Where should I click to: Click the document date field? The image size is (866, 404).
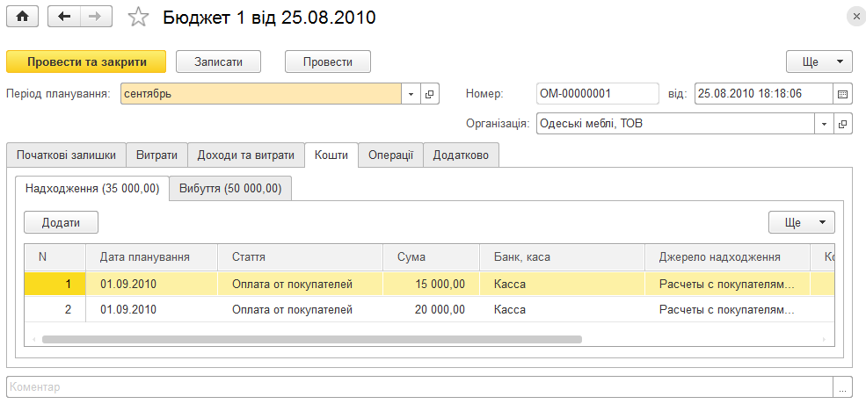[x=763, y=94]
